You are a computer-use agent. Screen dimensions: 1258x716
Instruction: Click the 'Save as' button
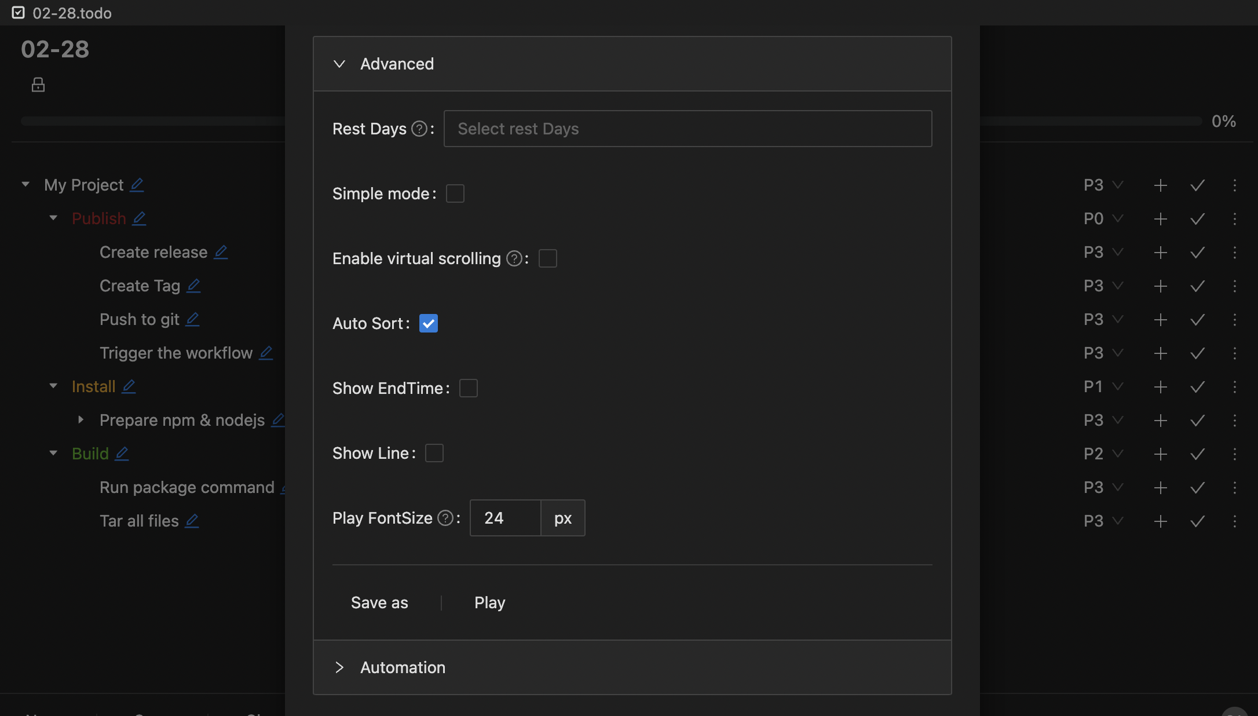(379, 602)
